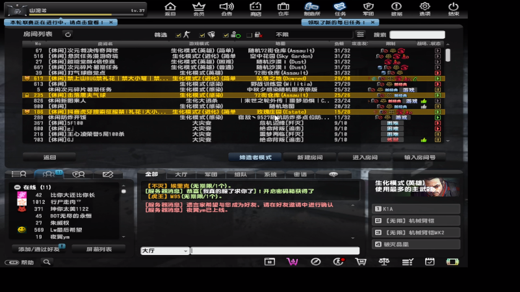Viewport: 520px width, 292px height.
Task: Toggle the player-with-green-circle filter checkbox
Action: coord(226,35)
